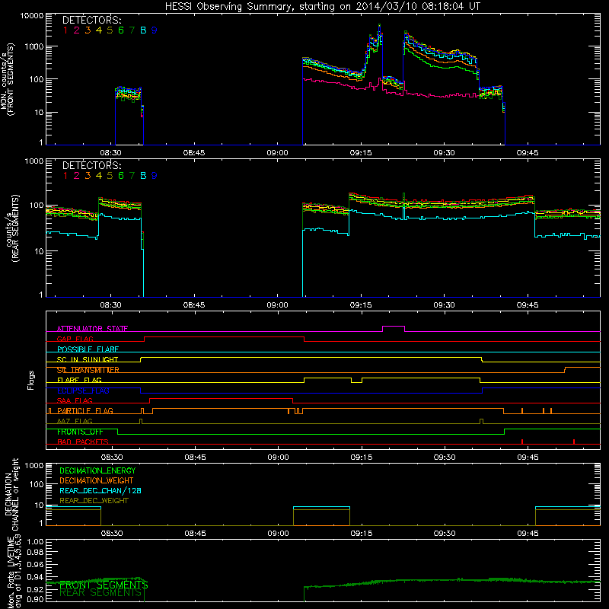The image size is (609, 609).
Task: Click the GAP_FLAG label
Action: (x=75, y=339)
